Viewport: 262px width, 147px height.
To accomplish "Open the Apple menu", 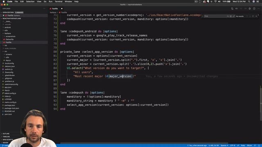I will tap(4, 2).
